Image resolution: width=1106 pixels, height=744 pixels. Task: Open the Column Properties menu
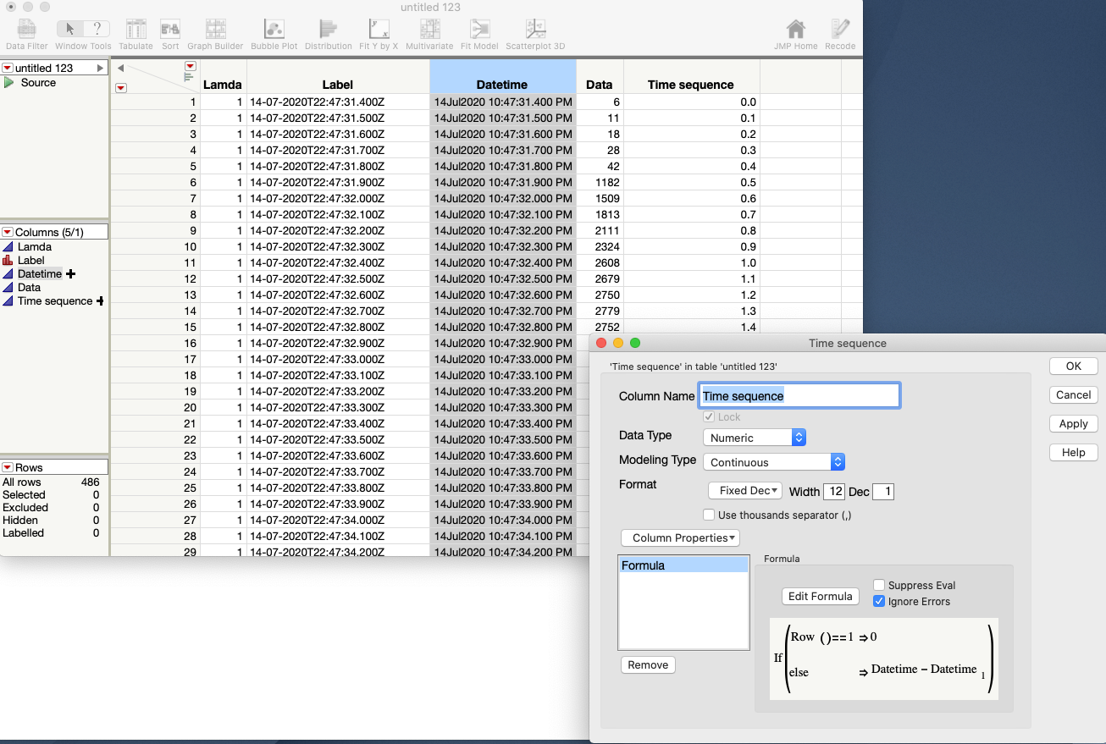coord(681,537)
